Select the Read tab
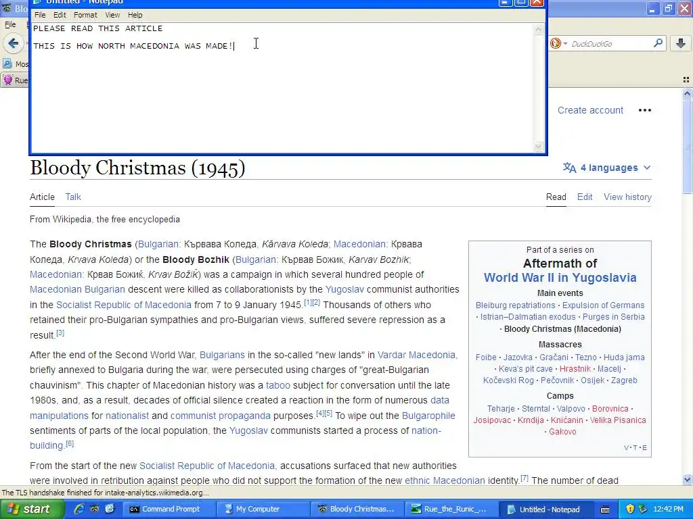693x519 pixels. pos(556,197)
